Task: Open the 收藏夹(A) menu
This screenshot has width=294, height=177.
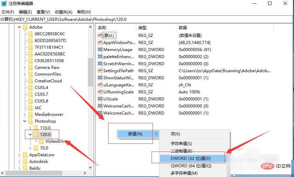Action: click(64, 12)
